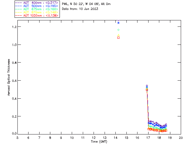Click the blue asterisk marker near 1.24
Image resolution: width=186 pixels, height=149 pixels.
[118, 23]
